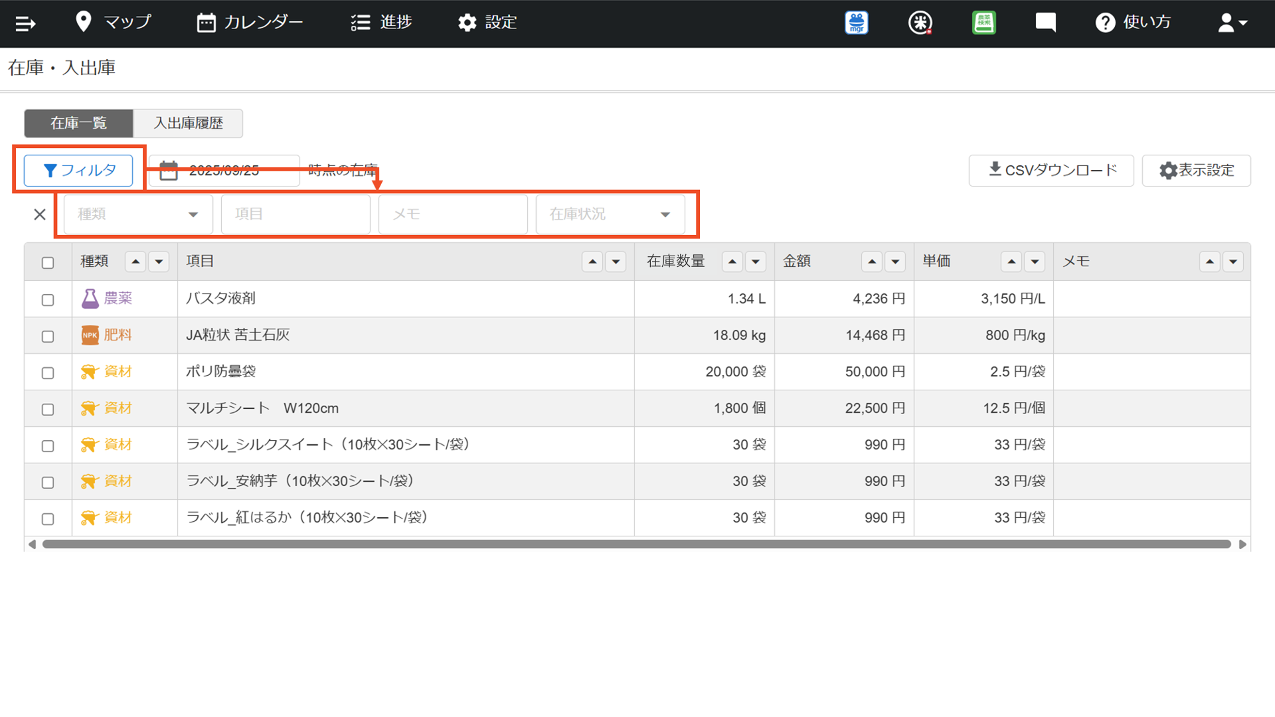Image resolution: width=1275 pixels, height=717 pixels.
Task: Switch to the 在庫一覧 tab
Action: [79, 123]
